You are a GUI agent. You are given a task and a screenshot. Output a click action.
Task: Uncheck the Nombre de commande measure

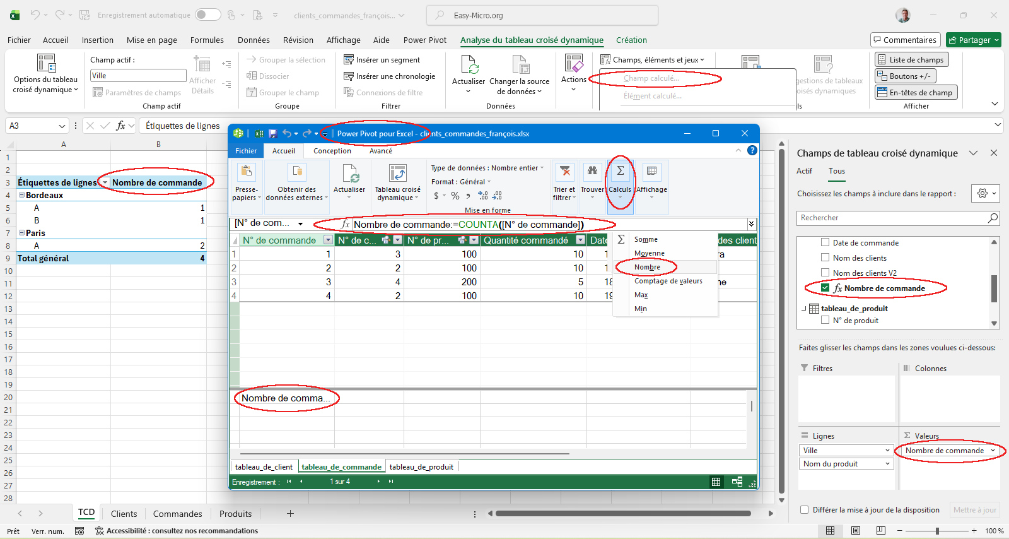pos(825,288)
